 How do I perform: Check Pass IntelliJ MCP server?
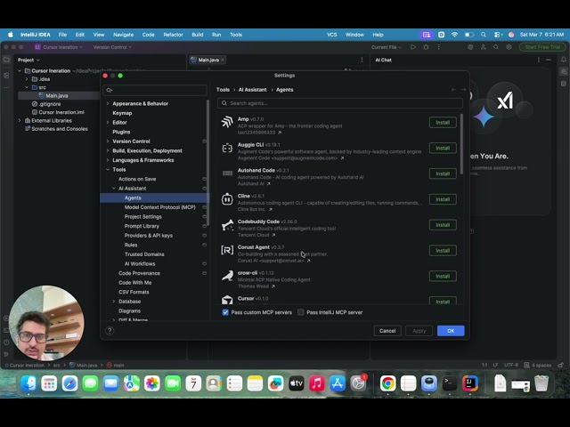click(301, 312)
